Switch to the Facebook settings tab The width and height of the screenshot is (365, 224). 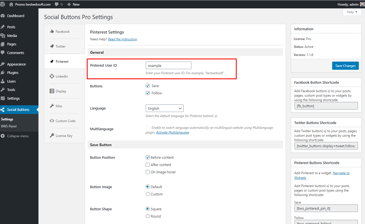click(65, 31)
